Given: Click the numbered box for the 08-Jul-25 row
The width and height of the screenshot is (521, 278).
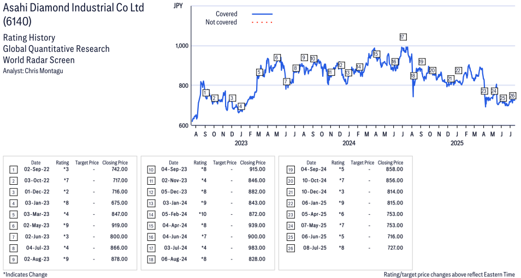Looking at the screenshot, I should point(291,248).
